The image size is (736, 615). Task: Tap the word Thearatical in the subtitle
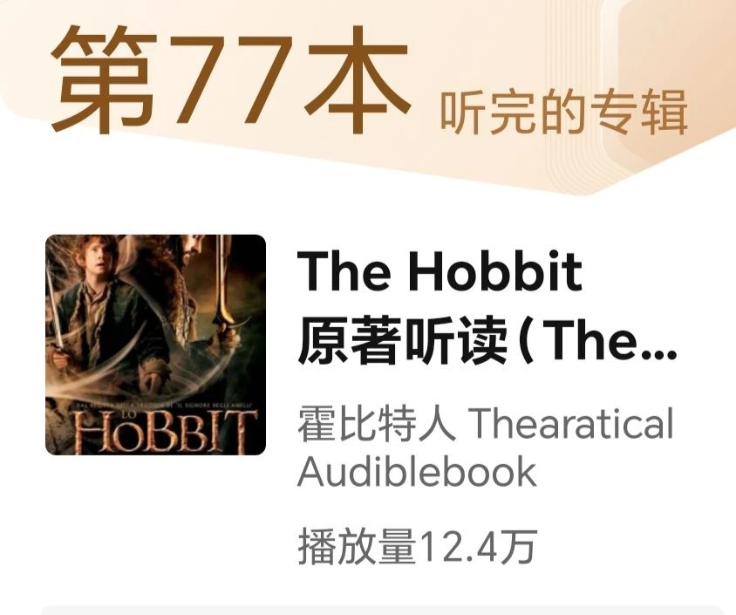point(571,423)
